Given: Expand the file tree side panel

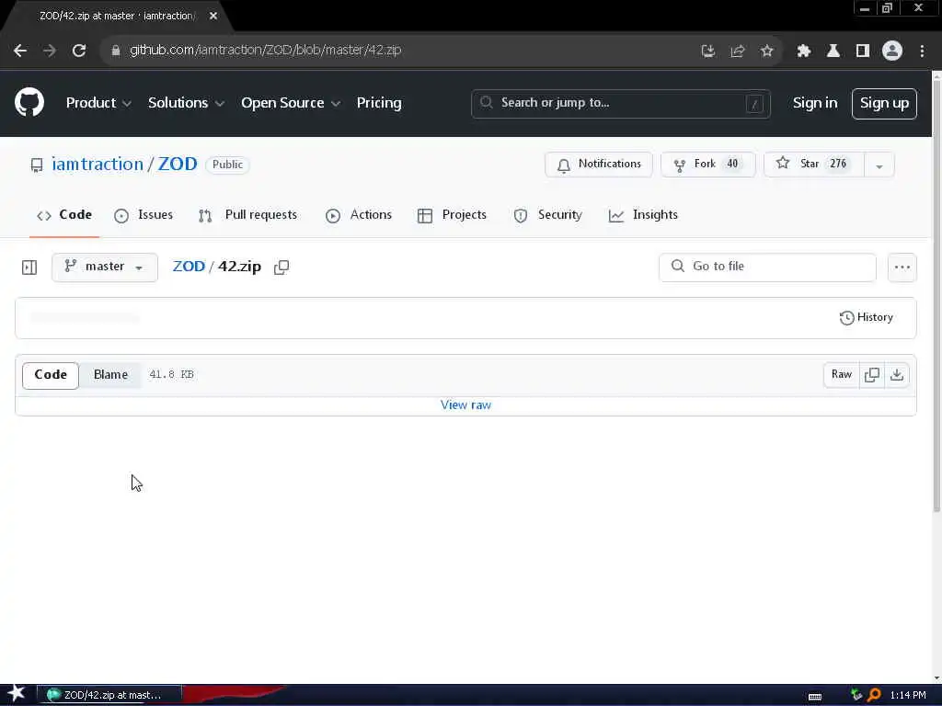Looking at the screenshot, I should [x=29, y=268].
